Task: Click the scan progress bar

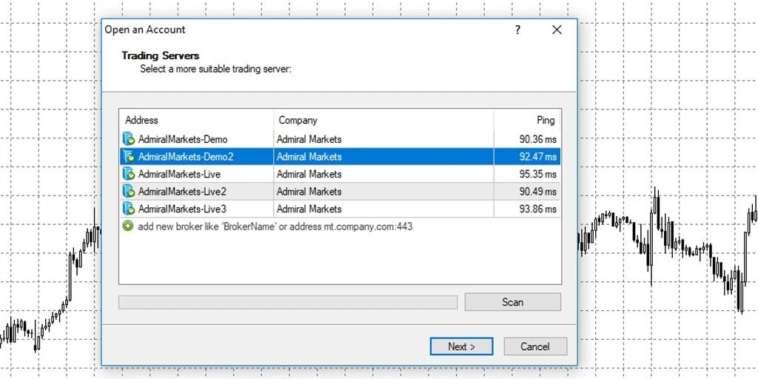Action: [288, 303]
